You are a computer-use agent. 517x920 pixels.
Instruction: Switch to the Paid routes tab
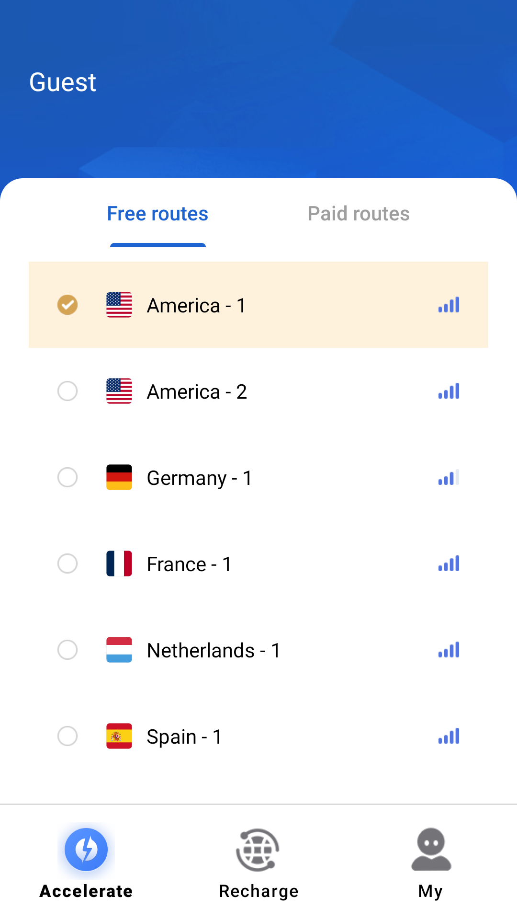(359, 214)
